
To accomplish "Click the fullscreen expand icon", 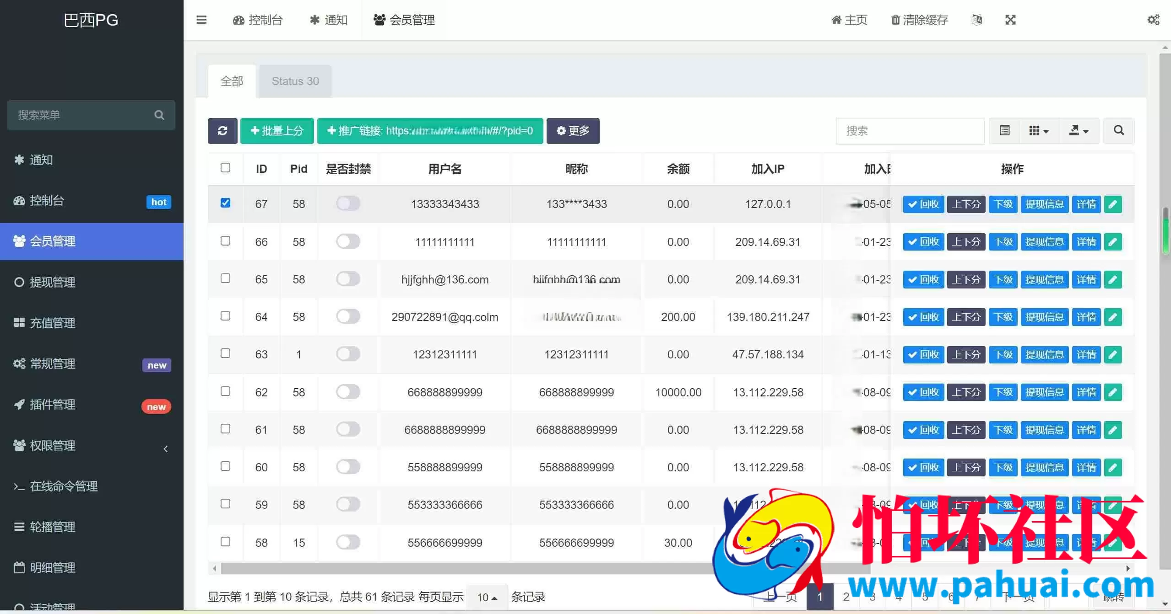I will point(1010,20).
